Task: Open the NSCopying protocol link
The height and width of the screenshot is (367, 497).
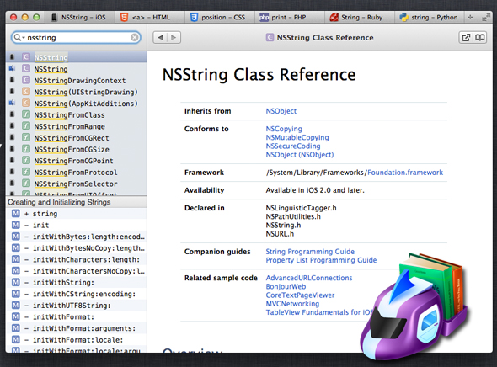Action: click(x=284, y=129)
